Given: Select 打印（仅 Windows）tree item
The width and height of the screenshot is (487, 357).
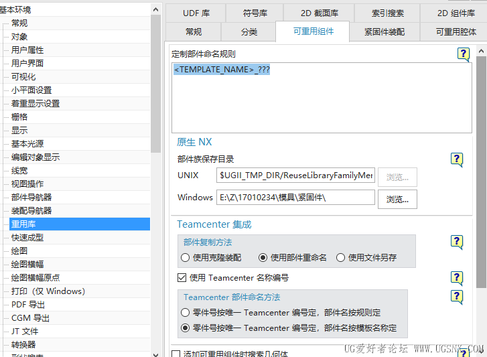Looking at the screenshot, I should [x=48, y=291].
